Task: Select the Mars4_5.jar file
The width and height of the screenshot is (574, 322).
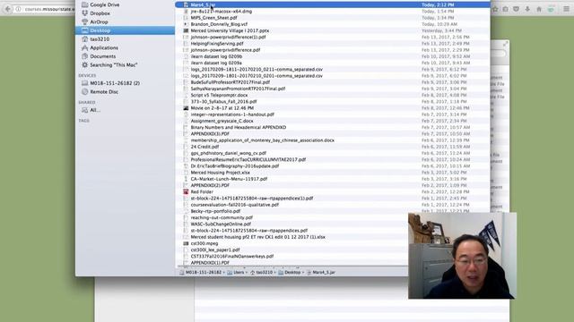Action: click(333, 4)
